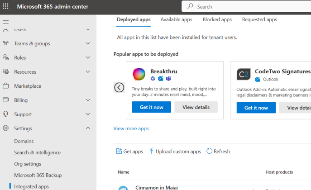The image size is (311, 190).
Task: Expand the Roles navigation chevron
Action: coord(88,58)
